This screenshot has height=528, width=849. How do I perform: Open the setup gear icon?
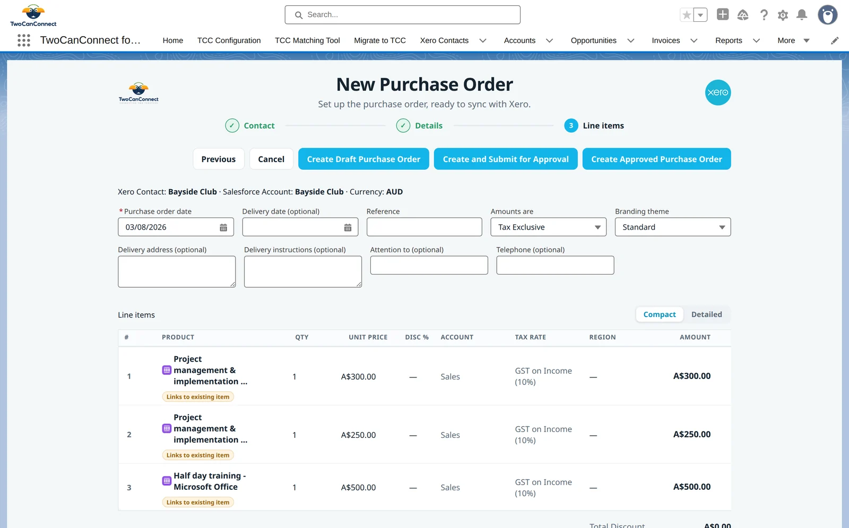[x=783, y=15]
